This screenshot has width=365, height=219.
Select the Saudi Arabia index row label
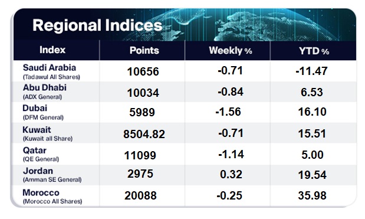51,71
